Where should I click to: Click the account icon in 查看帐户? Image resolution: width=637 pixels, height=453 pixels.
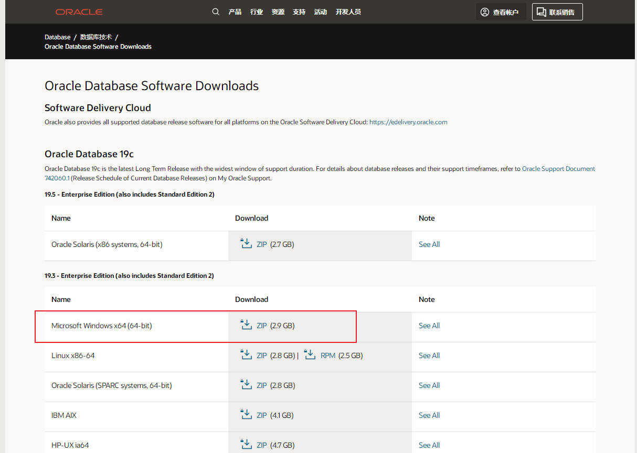point(485,12)
